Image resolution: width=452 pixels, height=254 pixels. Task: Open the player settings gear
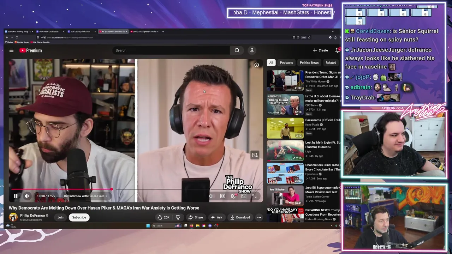click(233, 196)
